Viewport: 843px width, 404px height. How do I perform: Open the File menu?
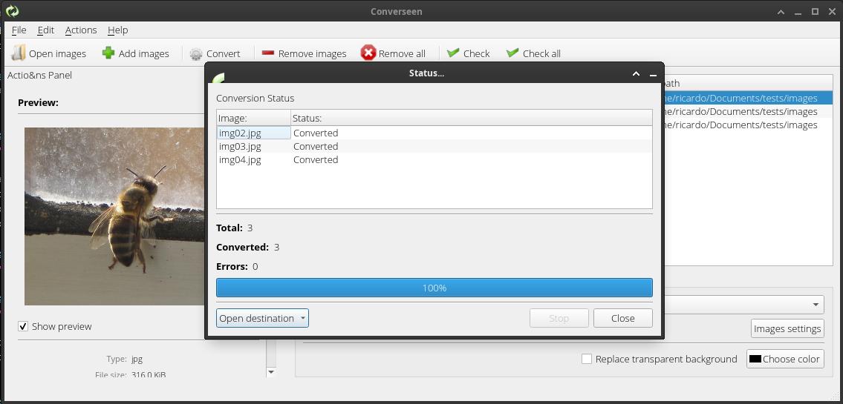[19, 30]
